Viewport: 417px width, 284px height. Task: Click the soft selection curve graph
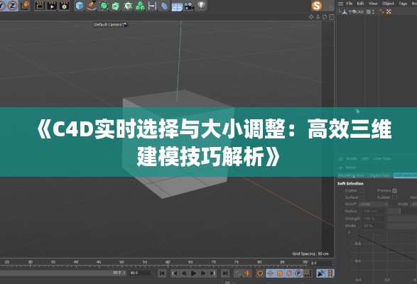387,257
